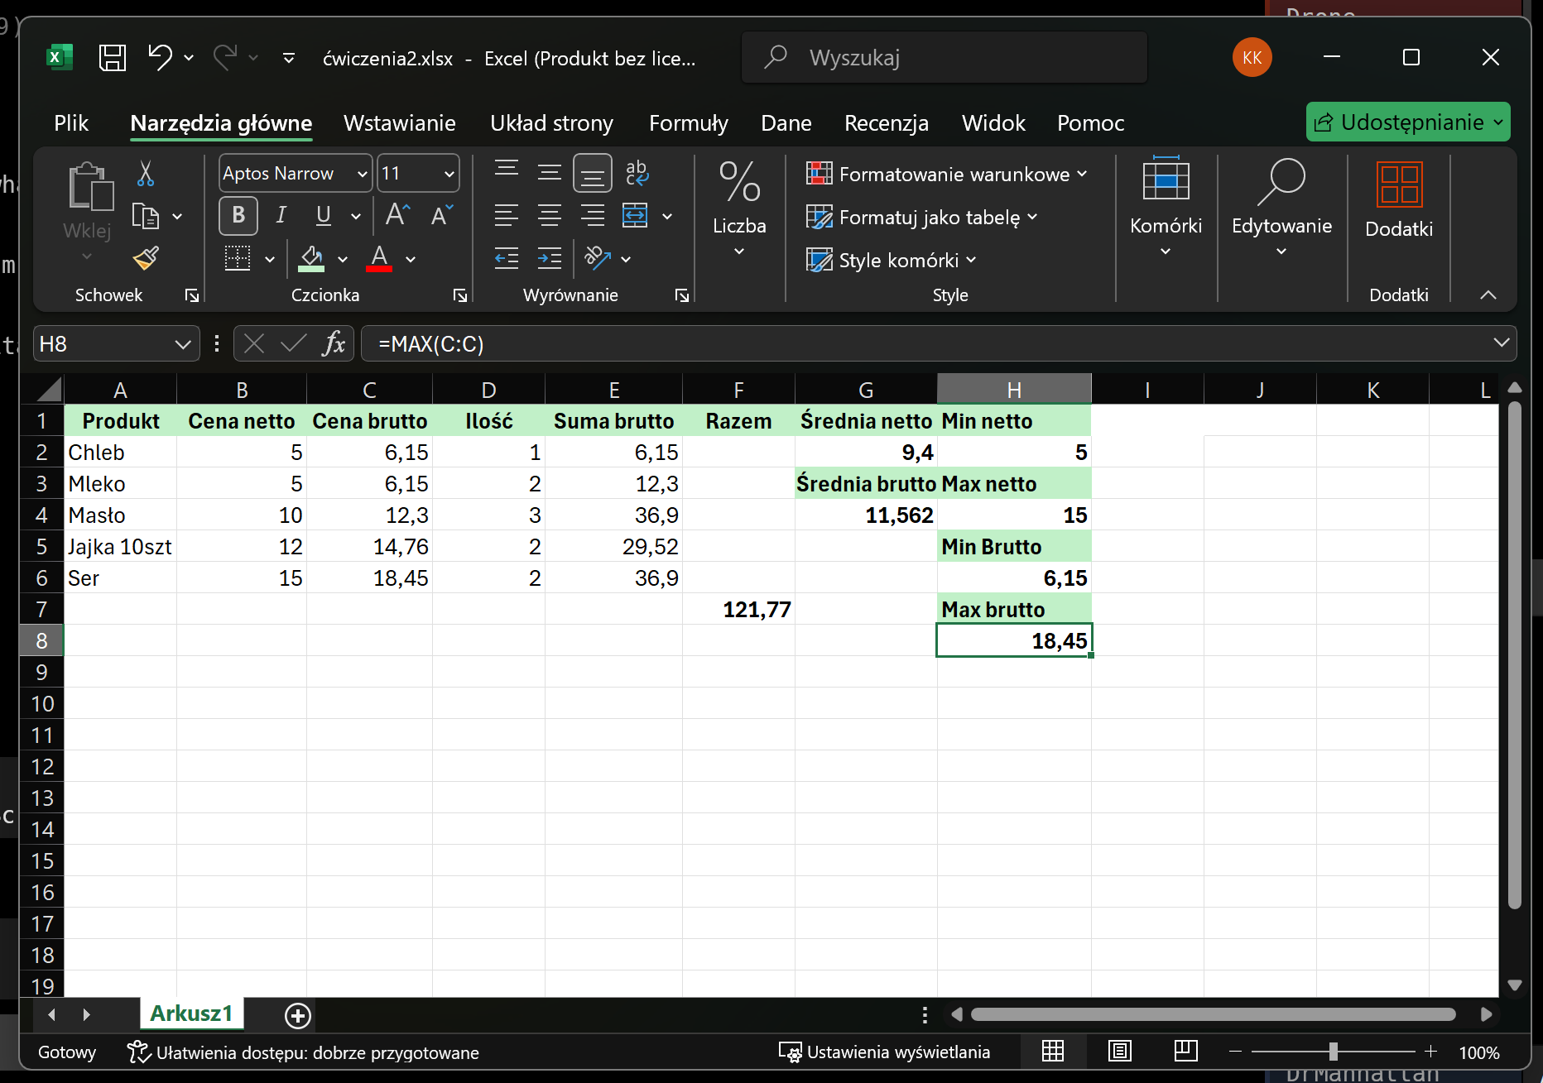Image resolution: width=1543 pixels, height=1083 pixels.
Task: Open the Name Box dropdown arrow
Action: [183, 344]
